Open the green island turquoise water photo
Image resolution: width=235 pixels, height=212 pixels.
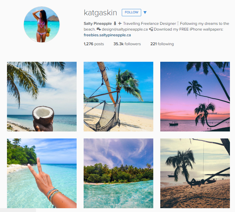pyautogui.click(x=118, y=173)
